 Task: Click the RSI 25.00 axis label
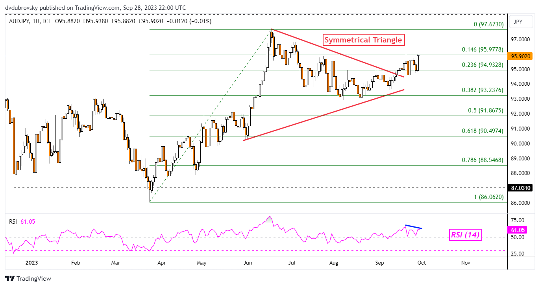[x=518, y=254]
